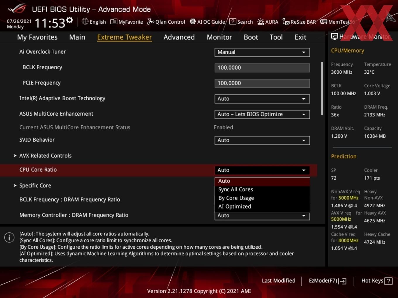Open Ai Overclock Tuner dropdown

point(262,52)
